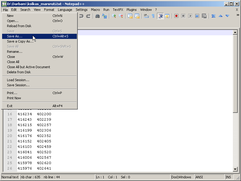Open the TextFX menu
The height and width of the screenshot is (181, 241).
tap(118, 10)
